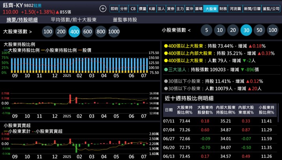Click the 大股東持股變動% column header
Image resolution: width=282 pixels, height=160 pixels.
(205, 110)
